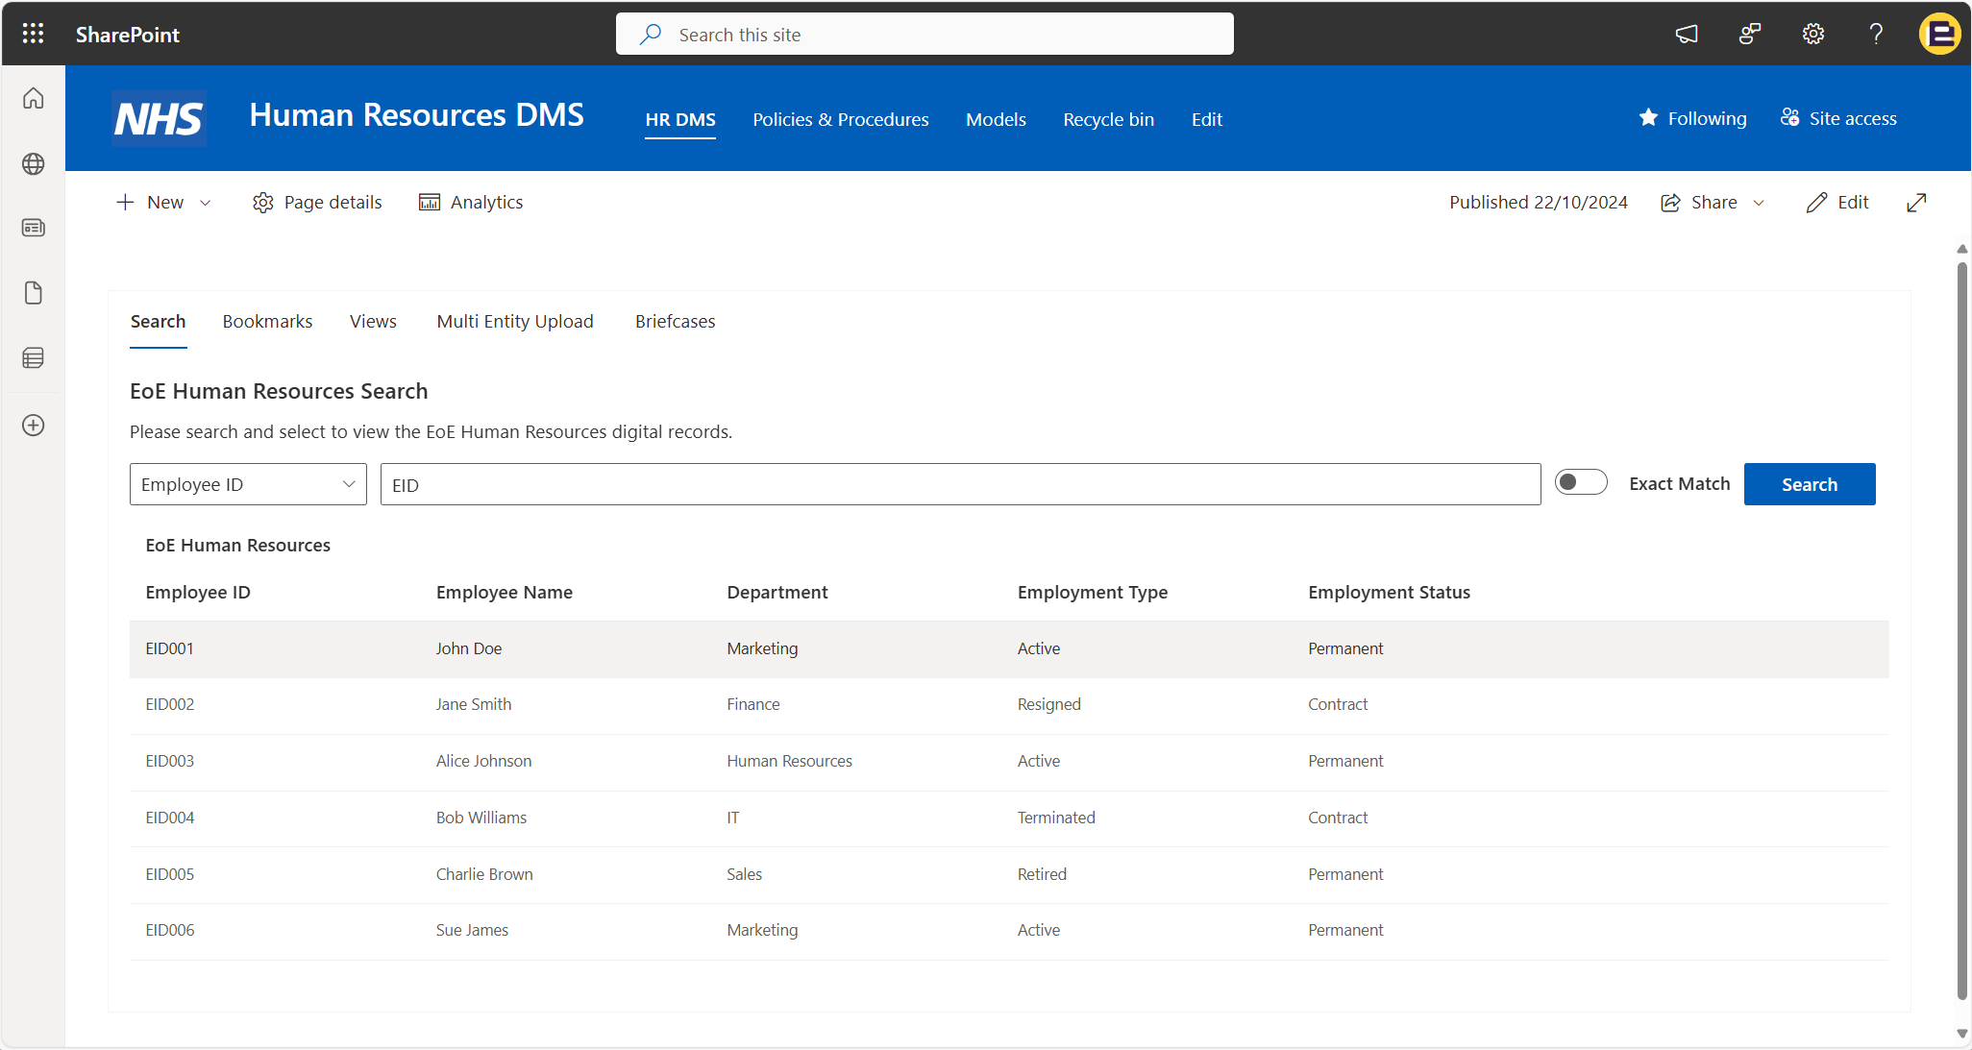The height and width of the screenshot is (1050, 1972).
Task: Expand the New item dropdown
Action: tap(205, 203)
